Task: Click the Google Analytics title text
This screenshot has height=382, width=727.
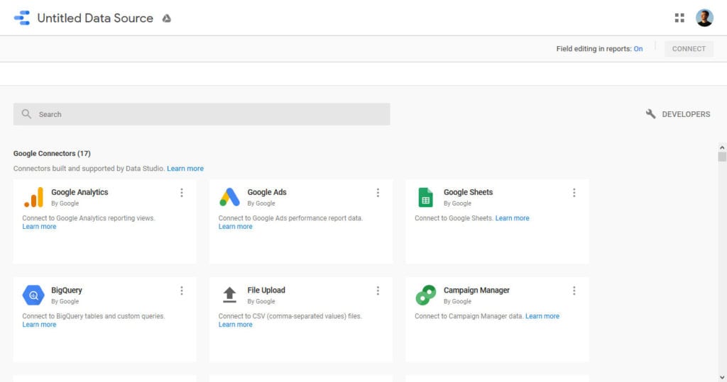Action: [80, 192]
